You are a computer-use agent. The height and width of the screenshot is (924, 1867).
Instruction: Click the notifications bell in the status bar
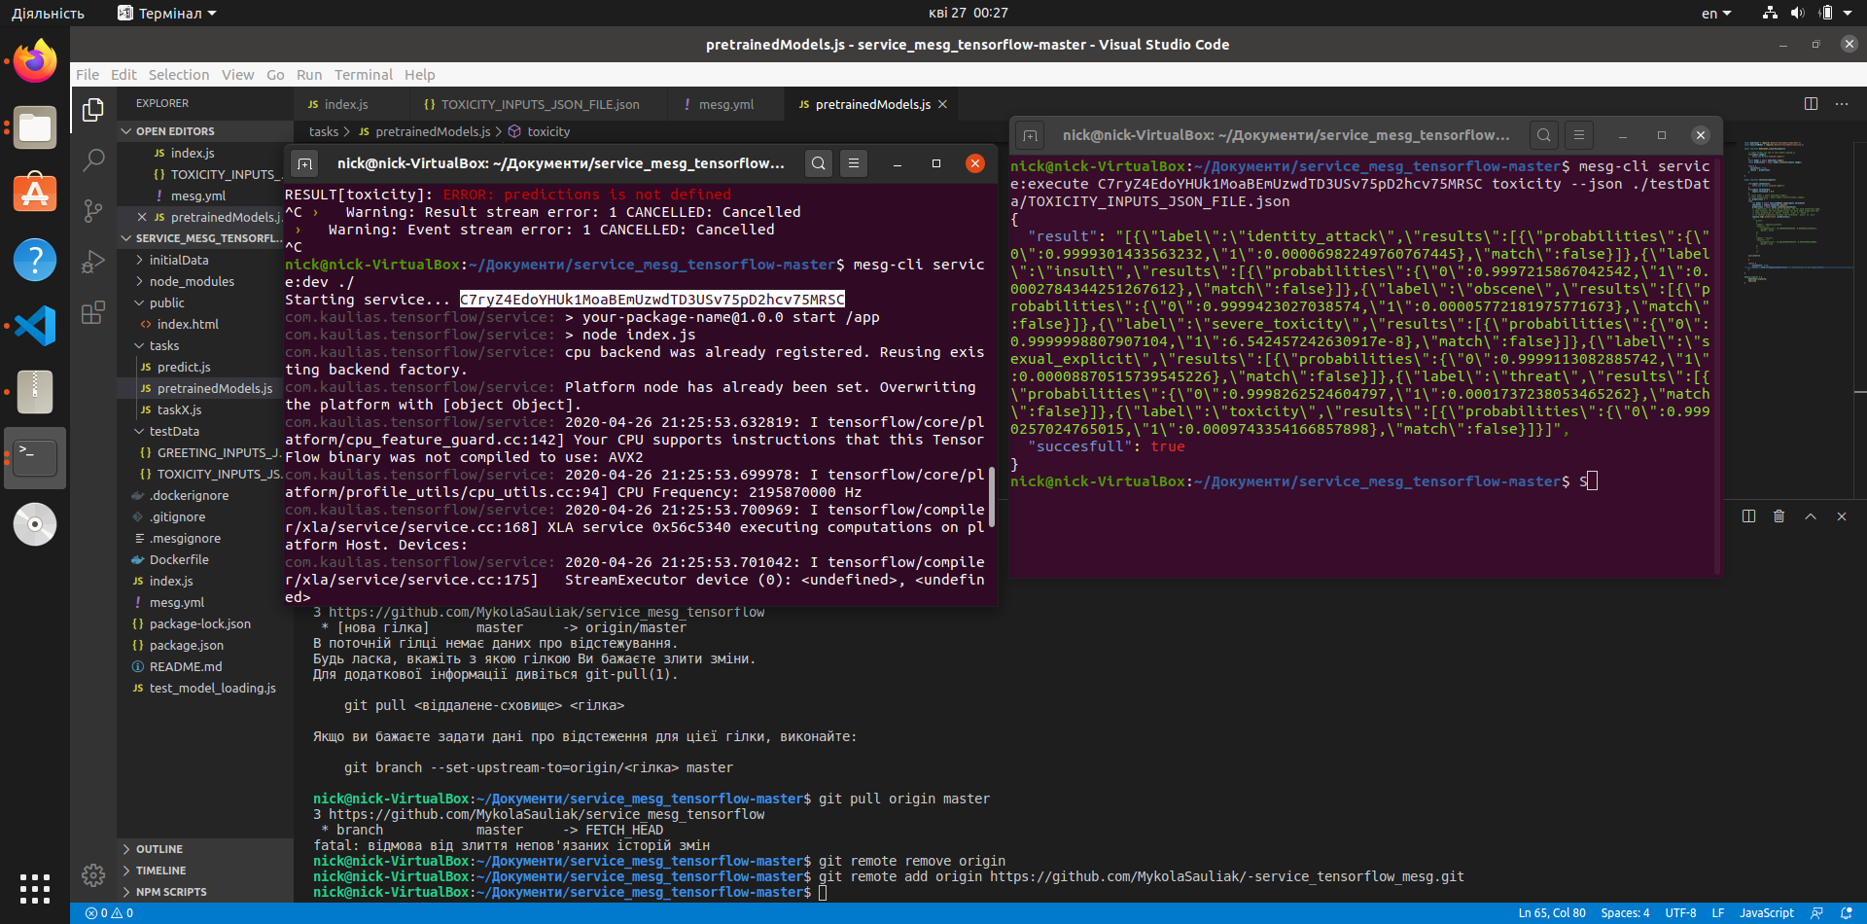(1847, 913)
